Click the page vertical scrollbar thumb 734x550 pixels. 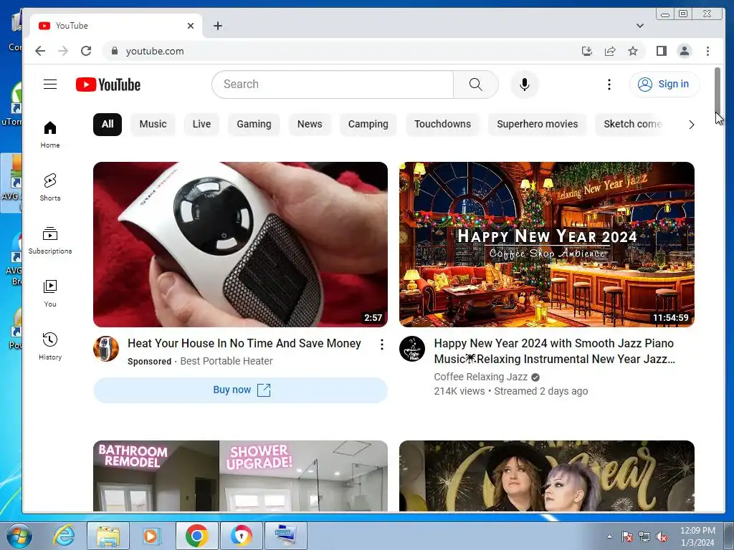coord(717,89)
